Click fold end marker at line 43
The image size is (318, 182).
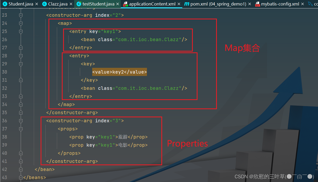point(21,178)
